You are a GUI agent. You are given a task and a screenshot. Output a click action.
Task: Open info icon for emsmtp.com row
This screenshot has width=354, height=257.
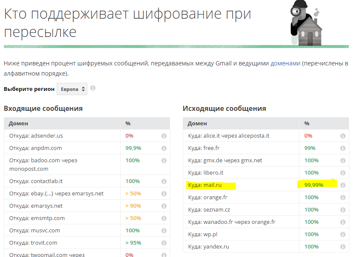[x=164, y=218]
